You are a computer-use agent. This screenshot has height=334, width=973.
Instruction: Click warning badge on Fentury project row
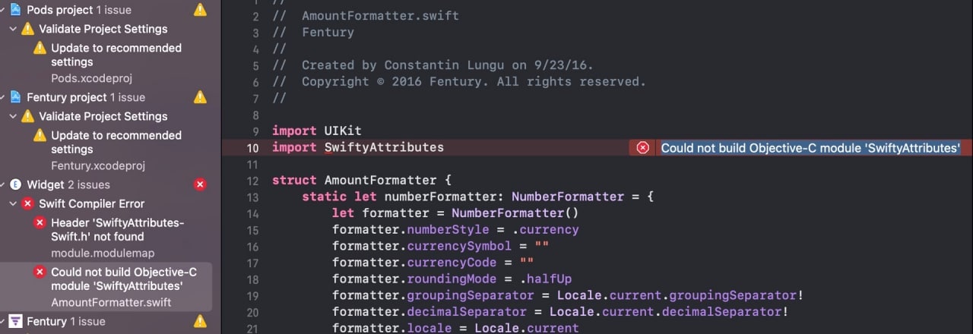point(200,97)
